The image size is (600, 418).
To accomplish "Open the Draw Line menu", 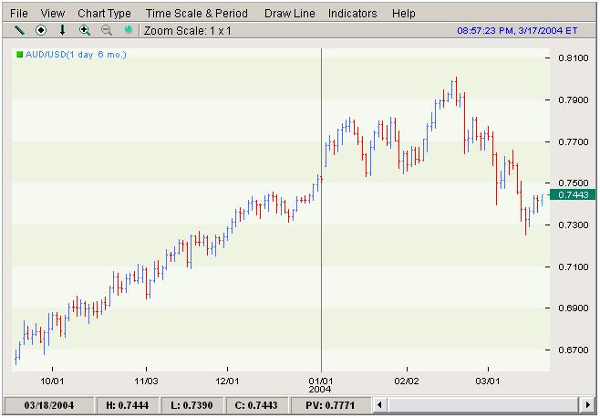I will (x=289, y=14).
